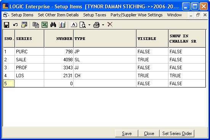Toggle VISIBLE value in PROF row

pos(152,67)
